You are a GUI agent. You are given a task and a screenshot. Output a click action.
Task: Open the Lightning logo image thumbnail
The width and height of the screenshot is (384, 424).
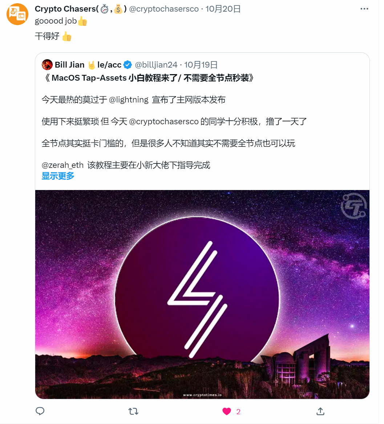(x=202, y=294)
